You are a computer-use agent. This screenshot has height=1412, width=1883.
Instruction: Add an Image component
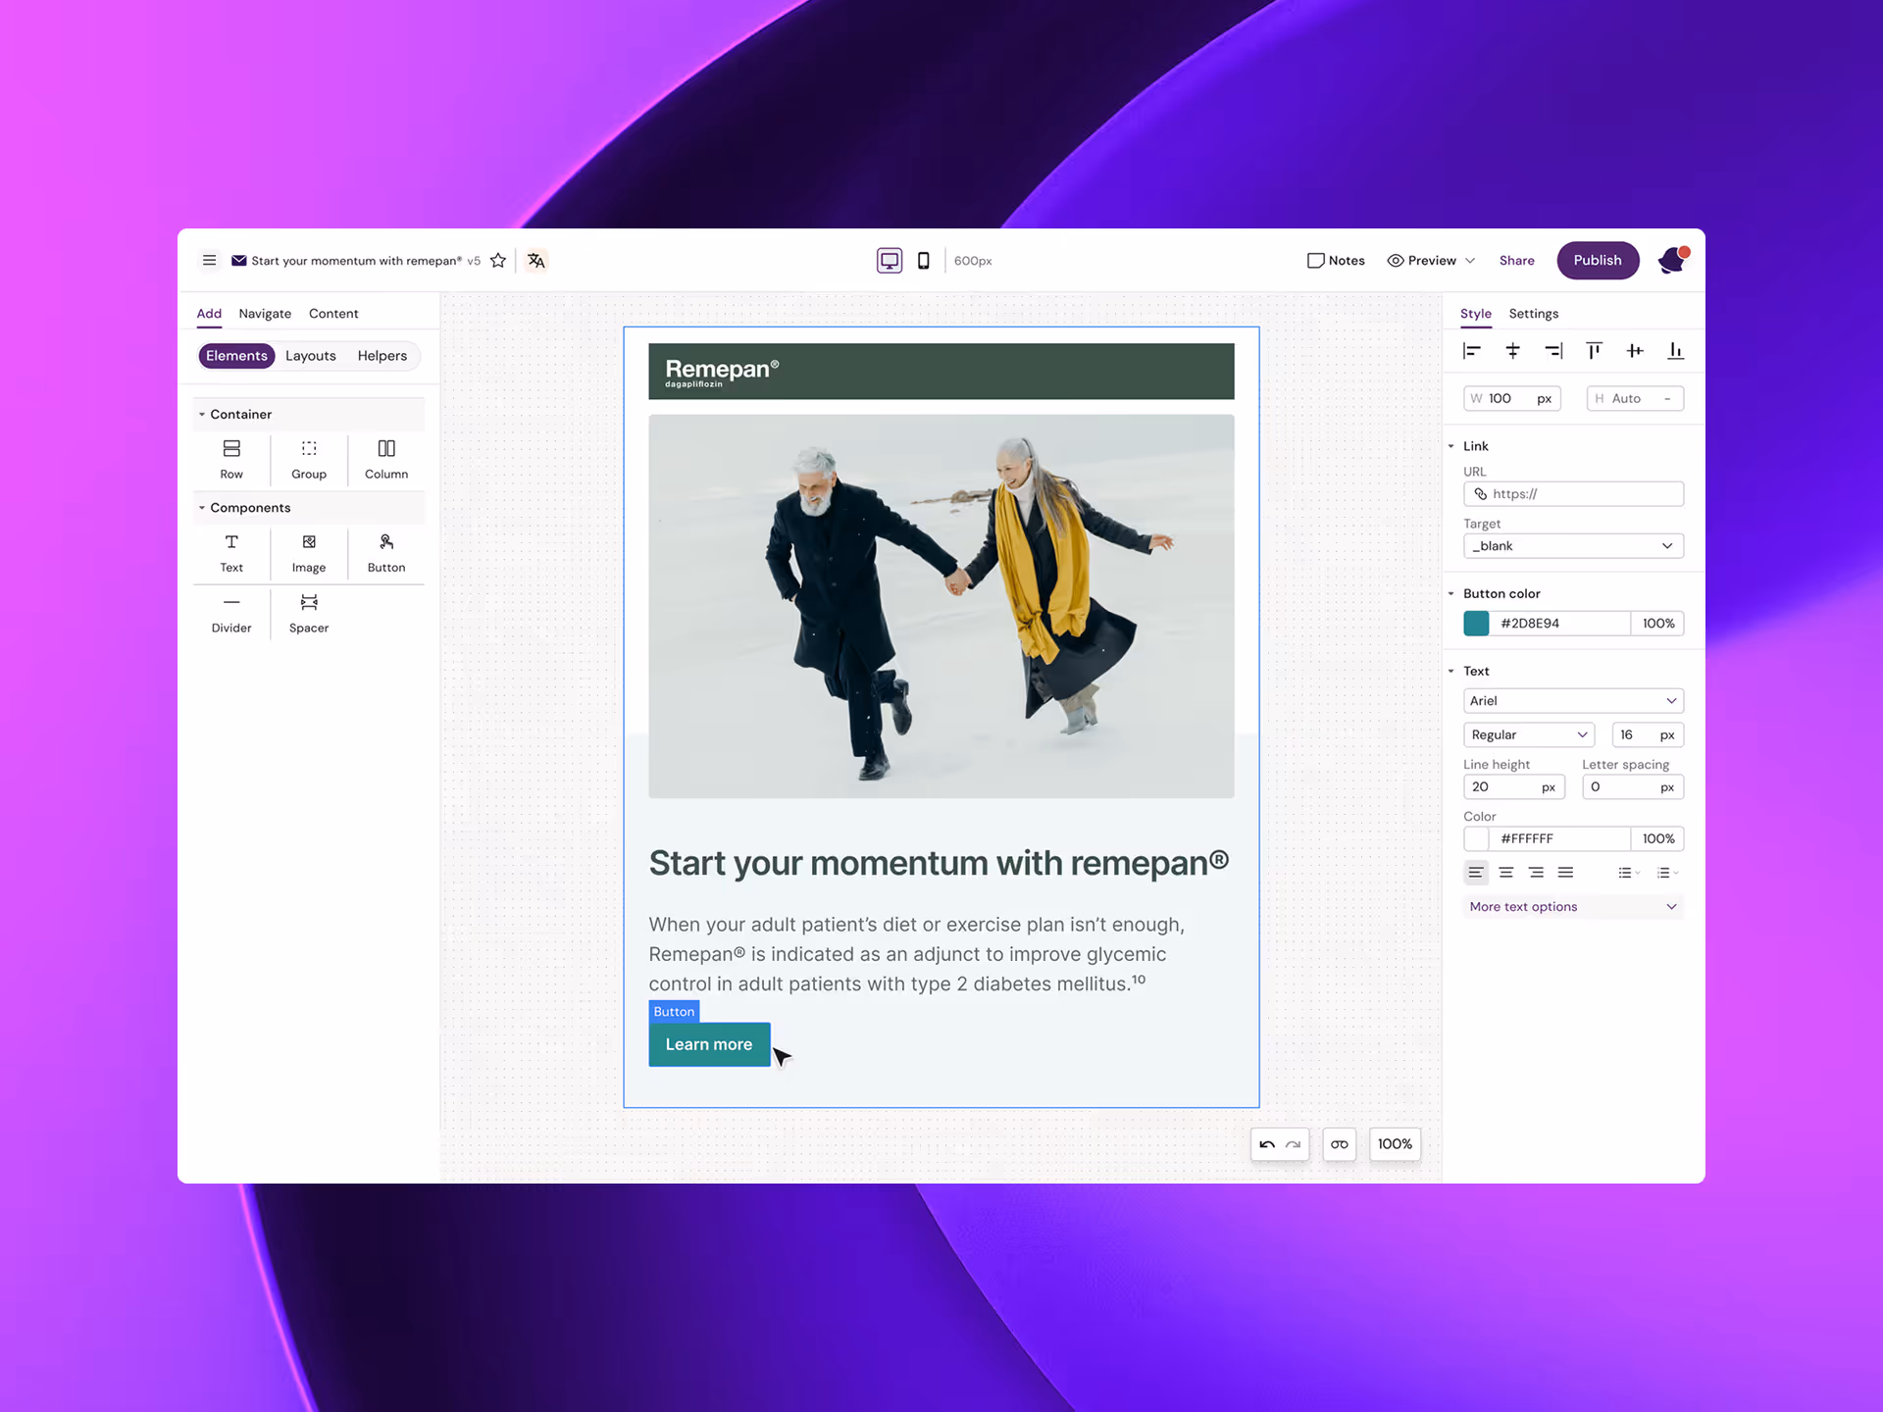point(308,552)
